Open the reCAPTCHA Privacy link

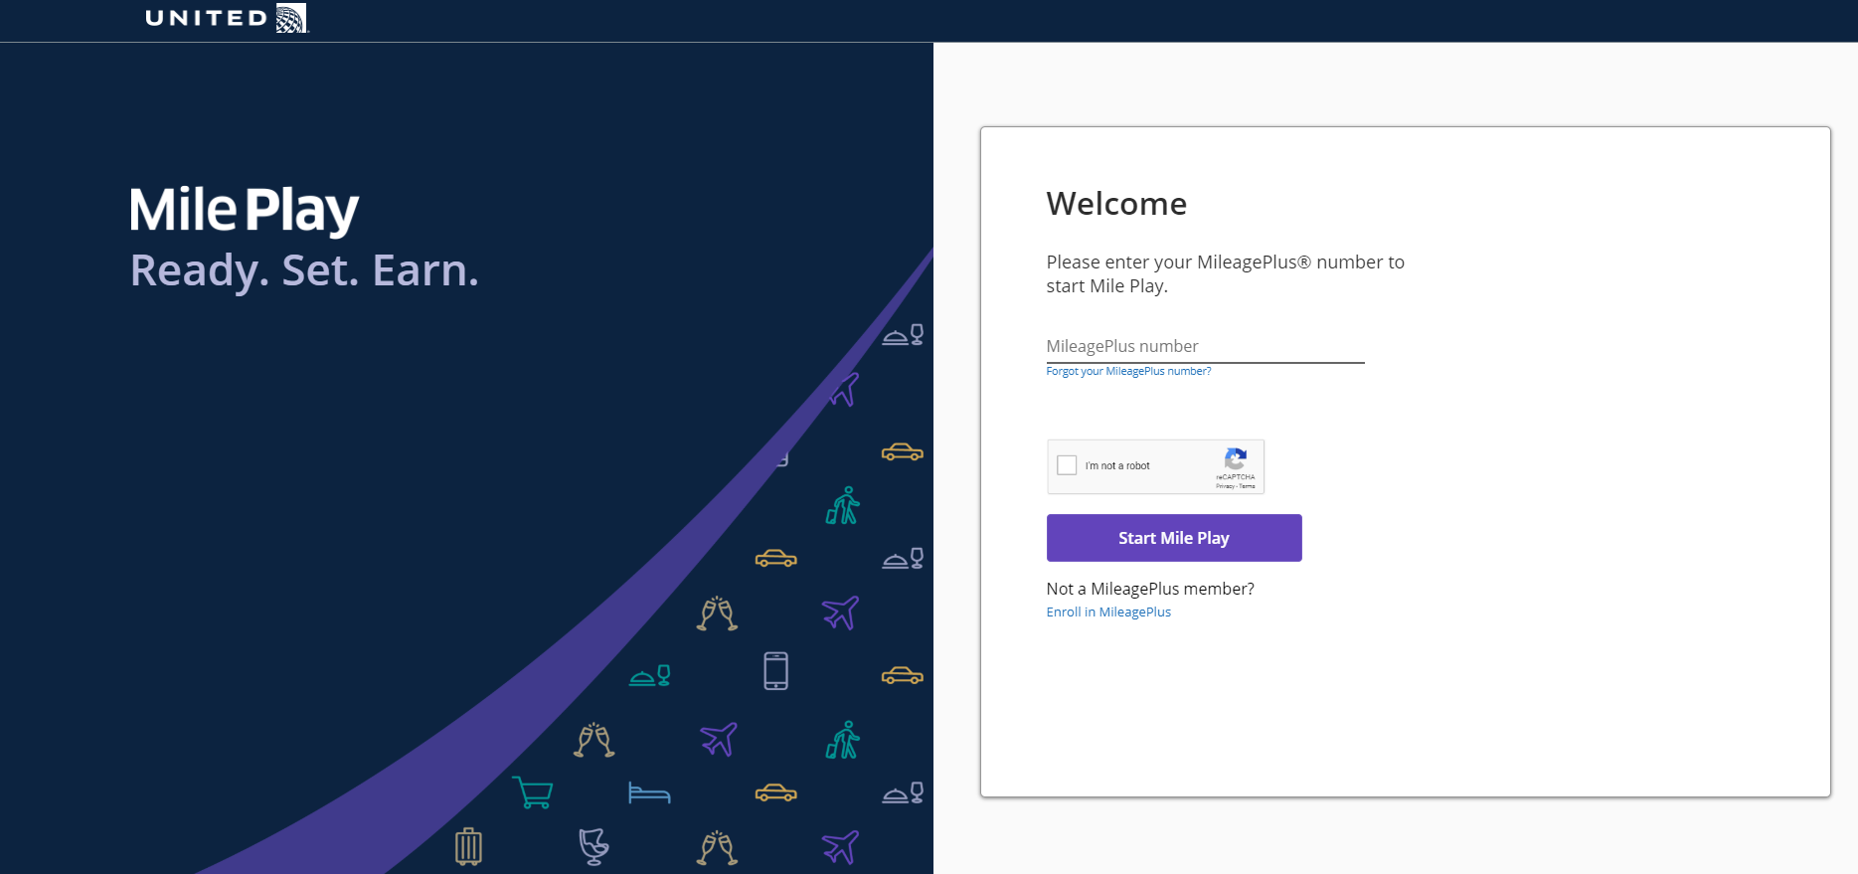click(1225, 486)
